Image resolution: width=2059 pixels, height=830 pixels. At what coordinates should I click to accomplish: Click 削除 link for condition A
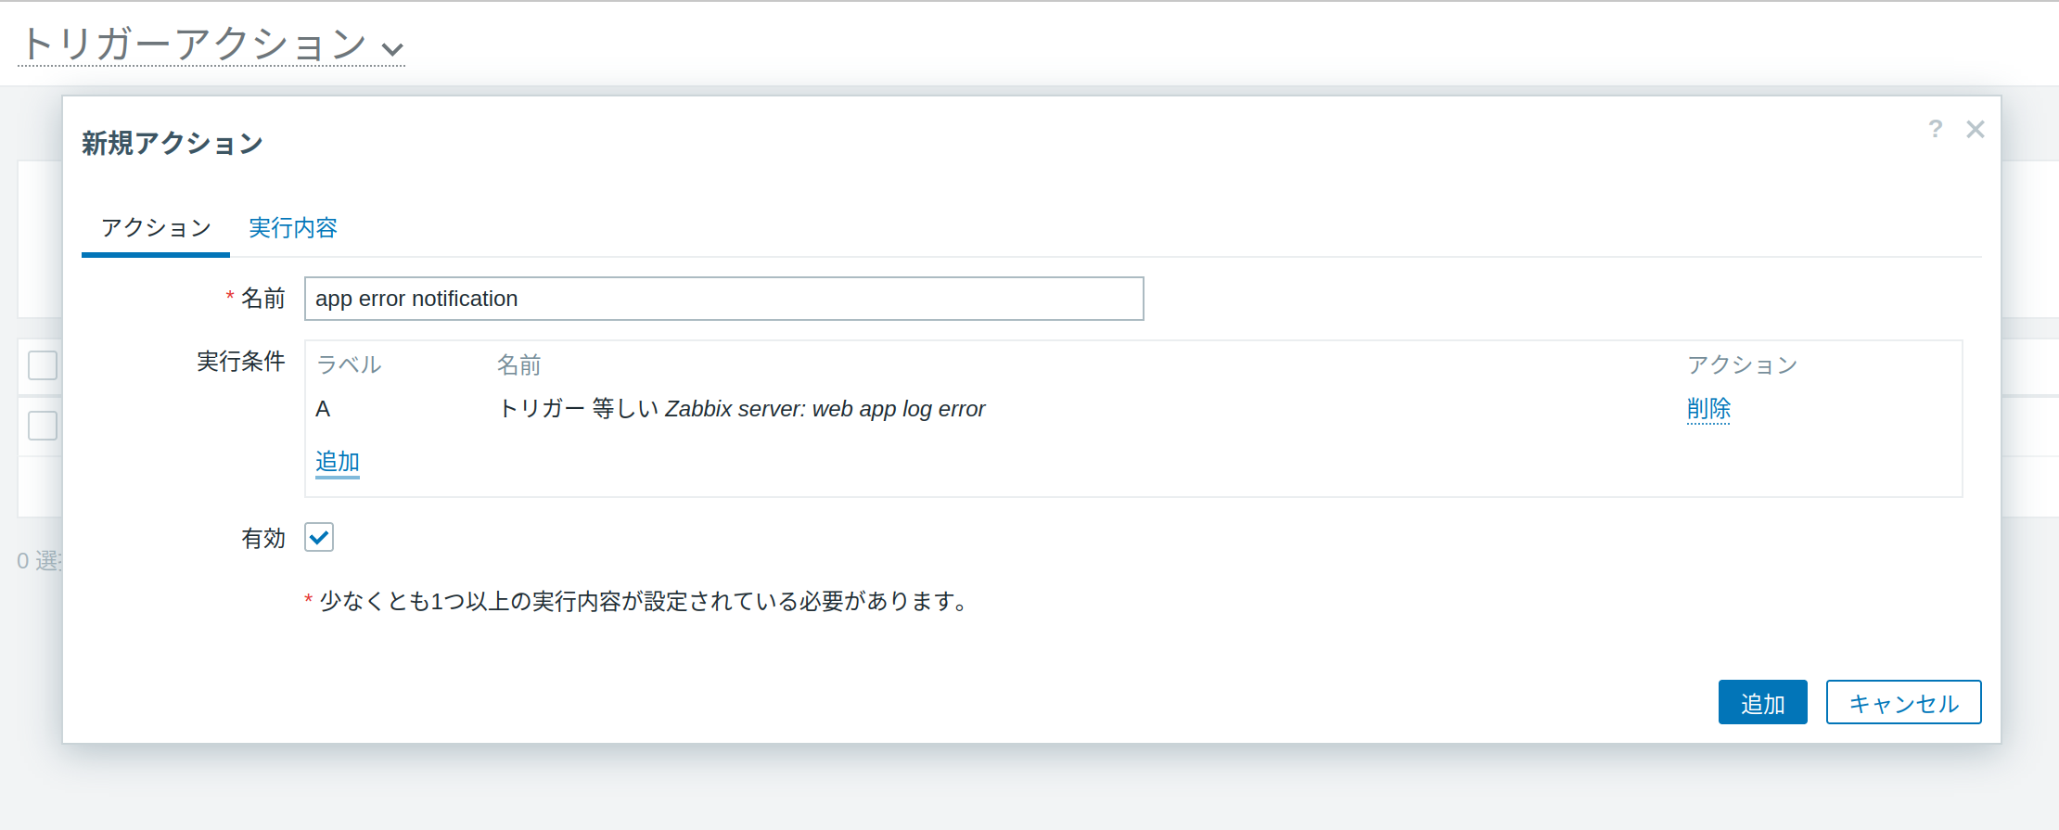tap(1708, 409)
